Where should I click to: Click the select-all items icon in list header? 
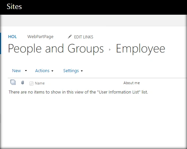tap(13, 82)
